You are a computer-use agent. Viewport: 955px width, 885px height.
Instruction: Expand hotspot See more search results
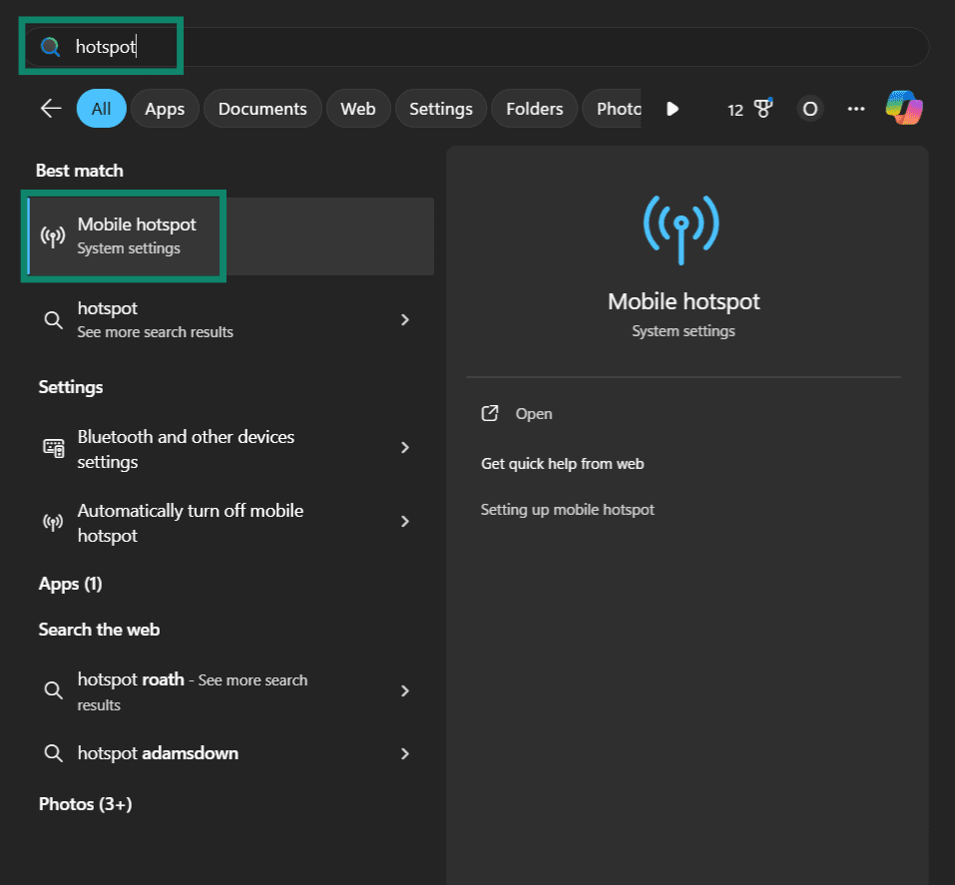click(x=405, y=319)
